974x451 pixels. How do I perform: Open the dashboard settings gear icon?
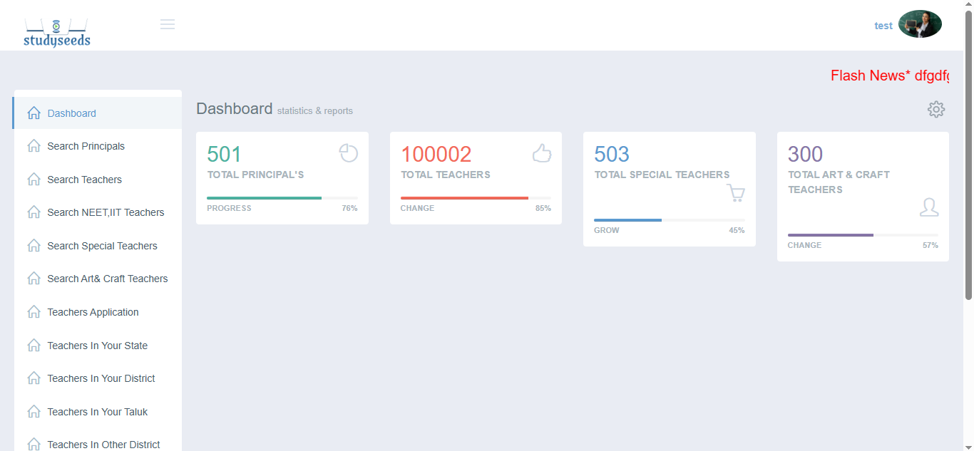click(x=935, y=109)
